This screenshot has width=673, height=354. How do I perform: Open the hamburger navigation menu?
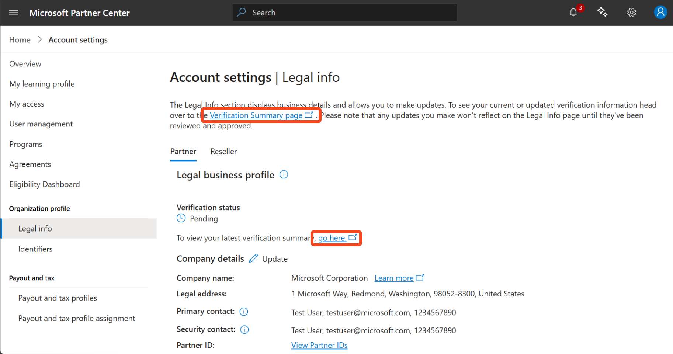pyautogui.click(x=14, y=13)
